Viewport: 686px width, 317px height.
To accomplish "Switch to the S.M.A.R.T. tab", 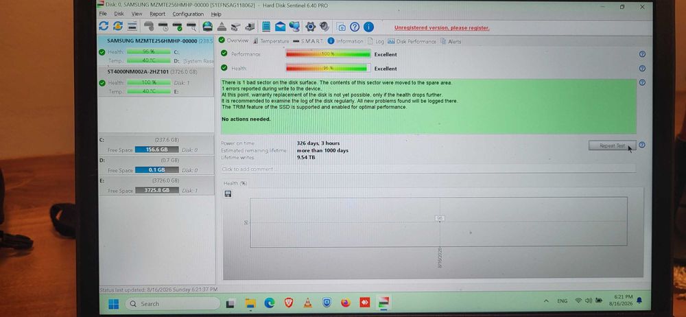I will pyautogui.click(x=309, y=41).
